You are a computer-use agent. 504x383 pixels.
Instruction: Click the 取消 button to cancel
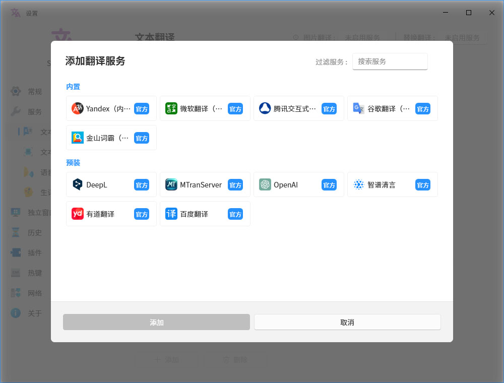pos(347,322)
